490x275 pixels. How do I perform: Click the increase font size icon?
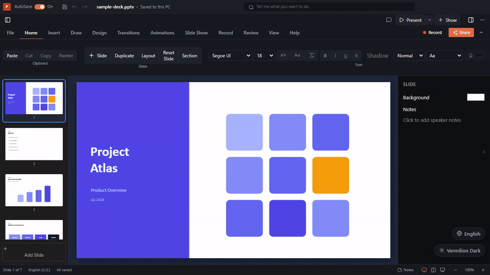283,56
